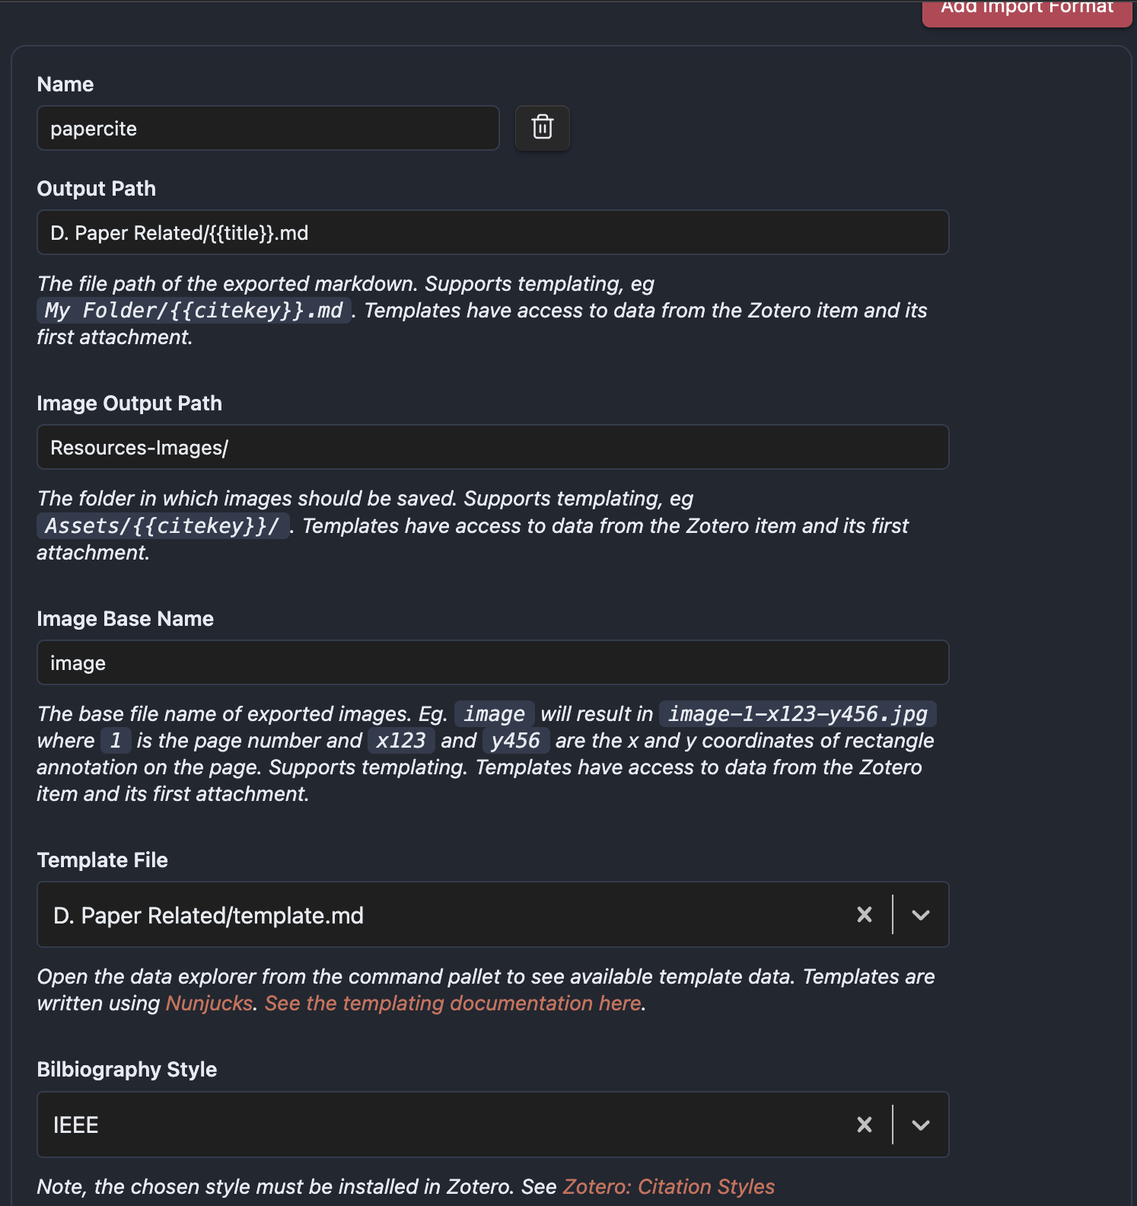Open the Bibliography Style dropdown arrow

click(921, 1125)
